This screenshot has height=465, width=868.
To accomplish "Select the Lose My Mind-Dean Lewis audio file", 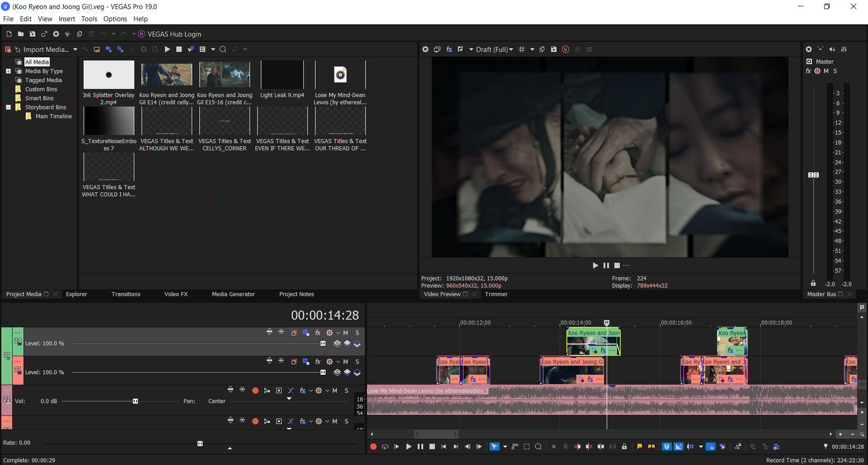I will tap(340, 75).
